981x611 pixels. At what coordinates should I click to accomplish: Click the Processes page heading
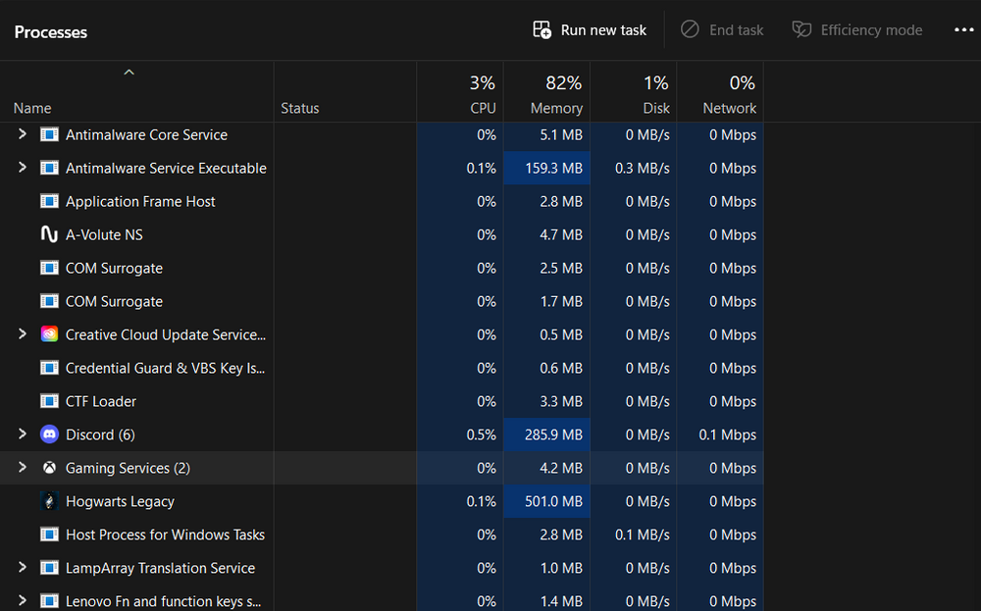tap(51, 32)
